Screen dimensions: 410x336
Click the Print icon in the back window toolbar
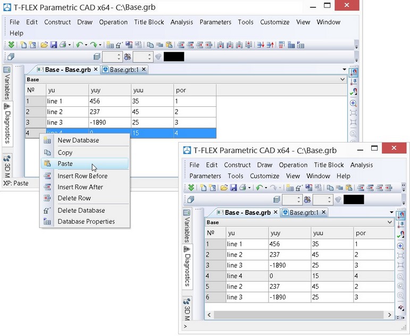[x=63, y=45]
